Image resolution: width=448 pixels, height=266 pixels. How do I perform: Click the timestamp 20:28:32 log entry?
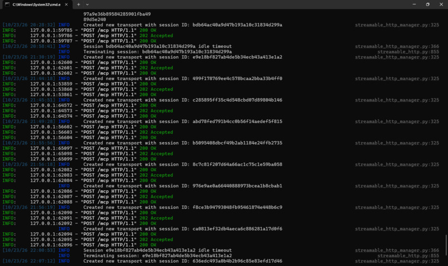click(29, 25)
